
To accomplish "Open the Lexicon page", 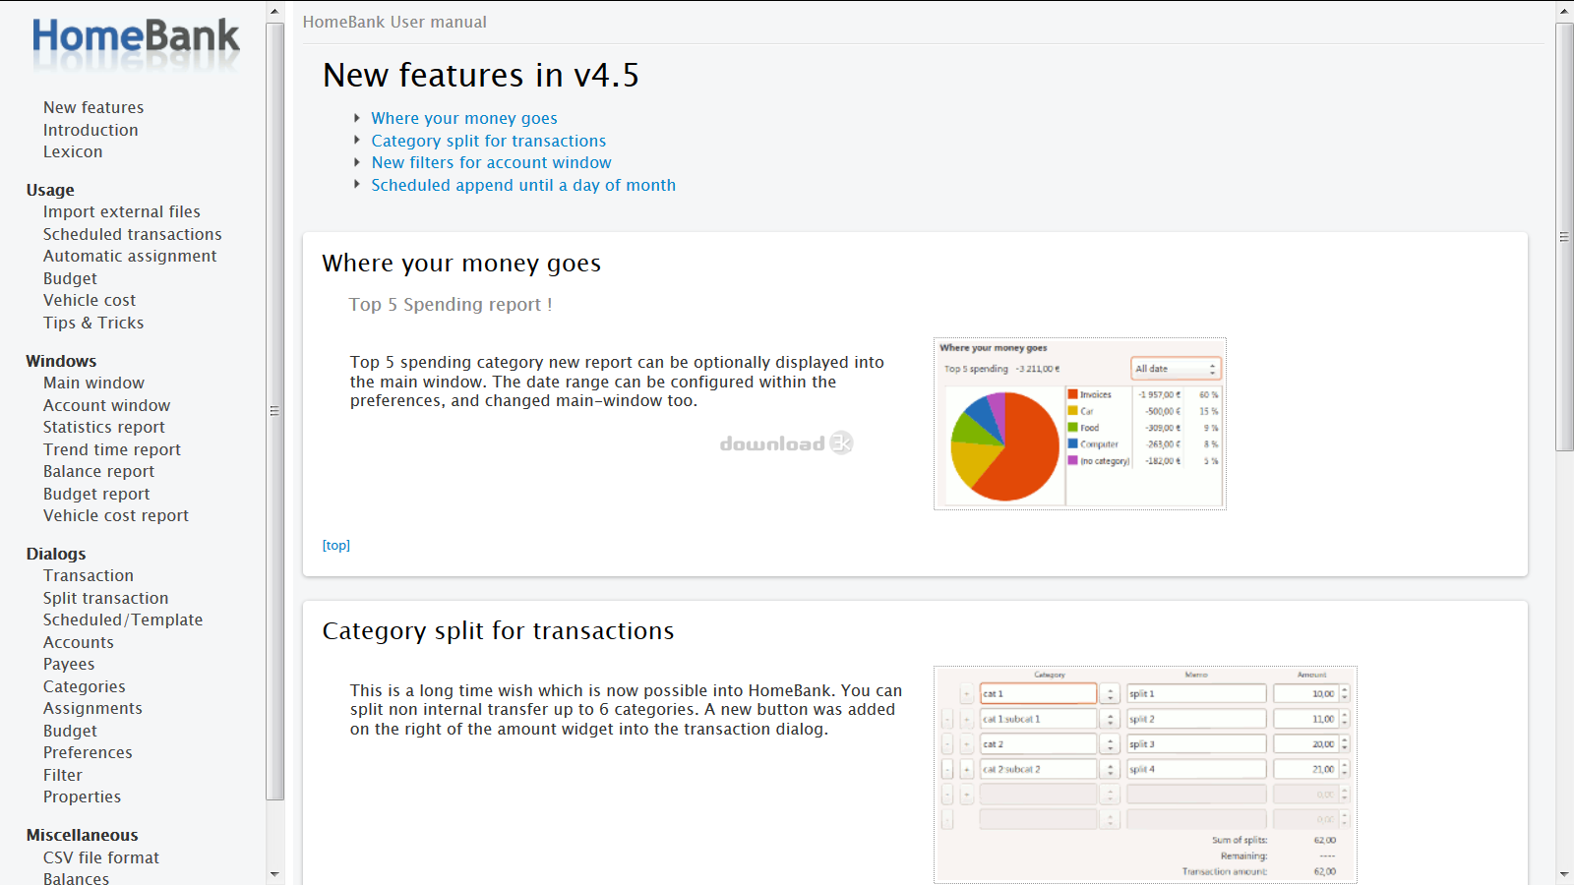I will coord(73,151).
